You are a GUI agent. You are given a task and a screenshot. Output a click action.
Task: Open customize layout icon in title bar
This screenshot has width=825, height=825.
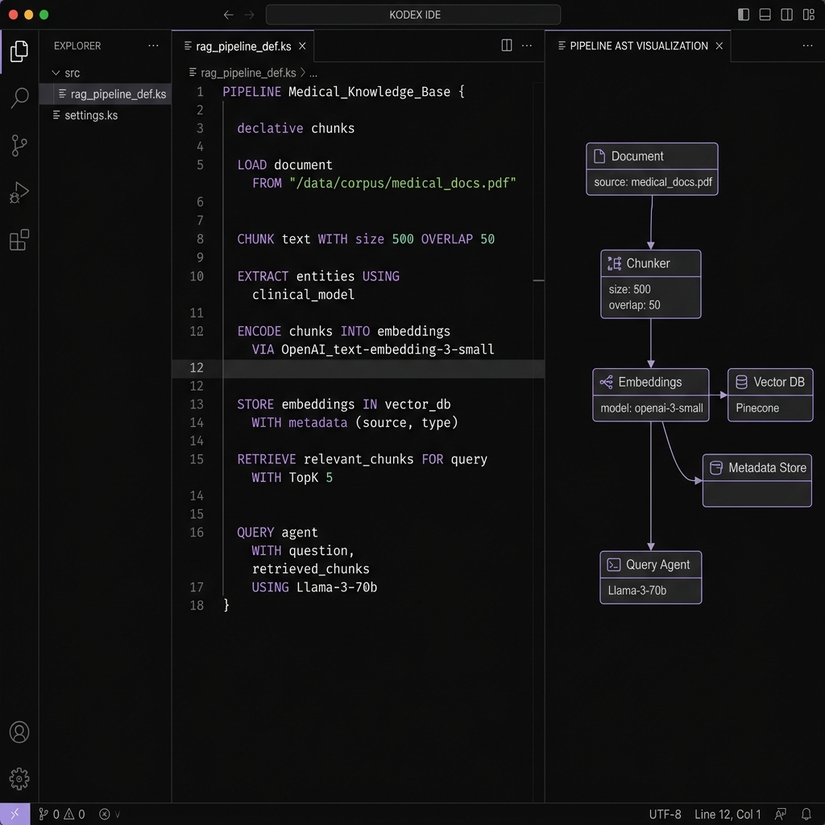[809, 15]
